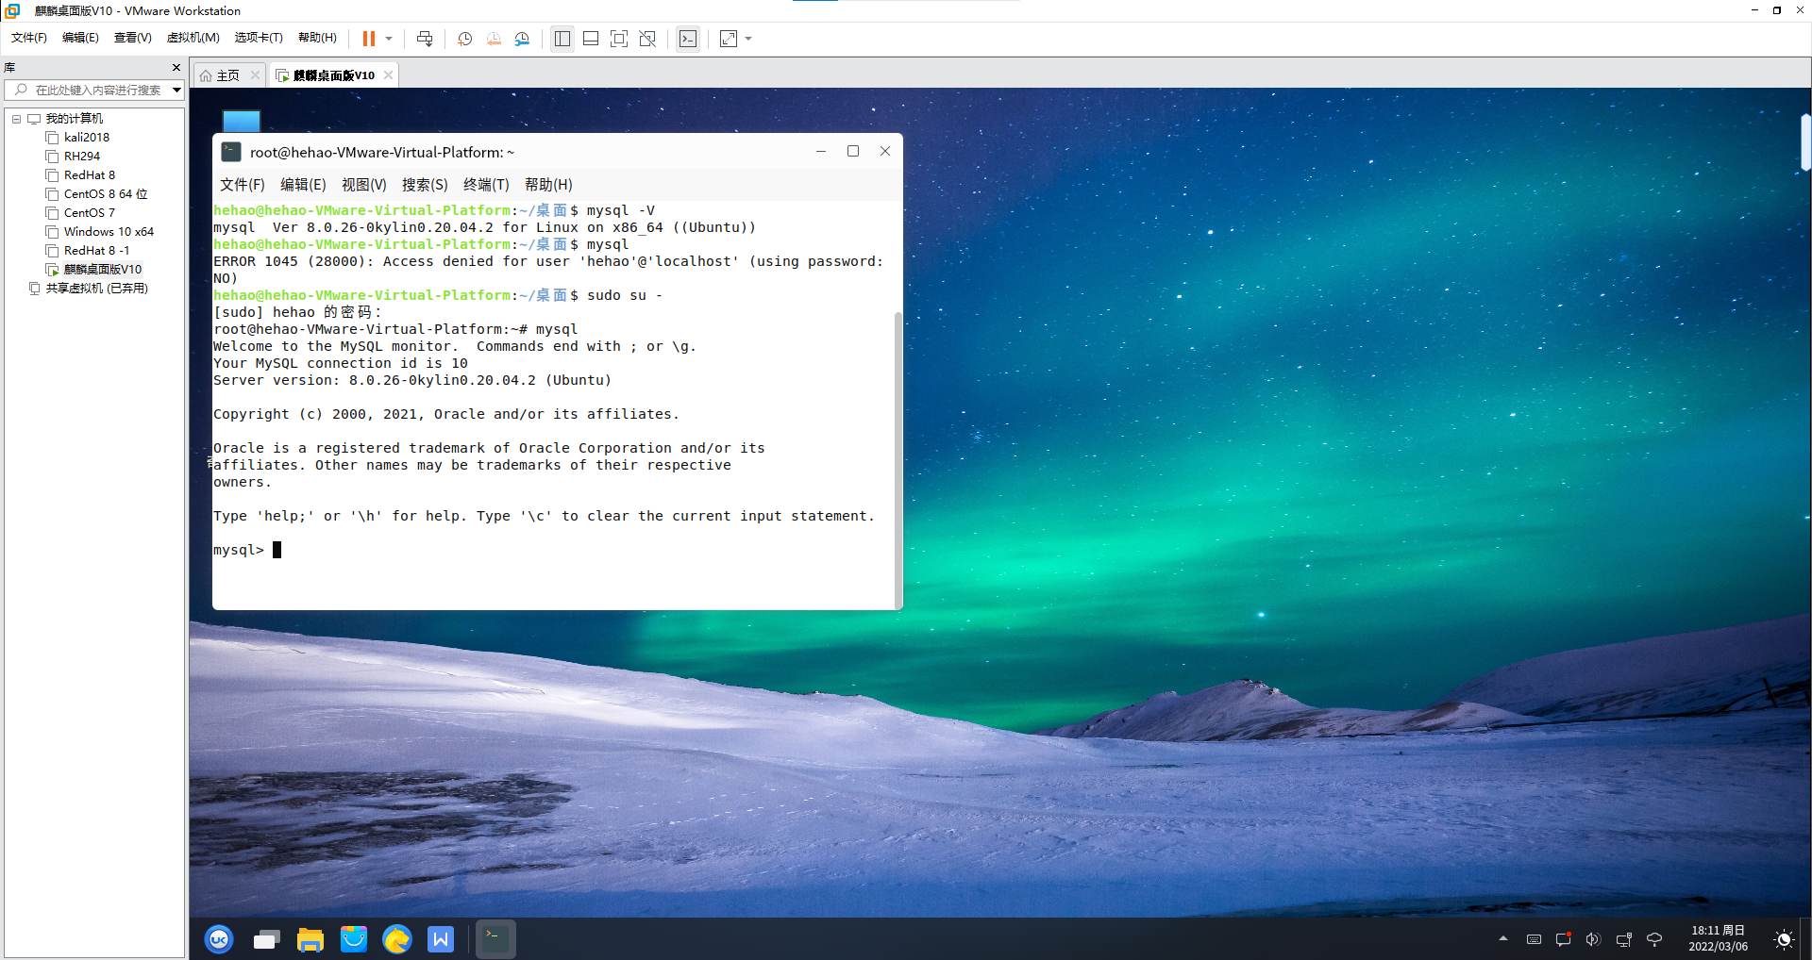Open terminal 编辑(E) menu
This screenshot has width=1812, height=960.
303,185
